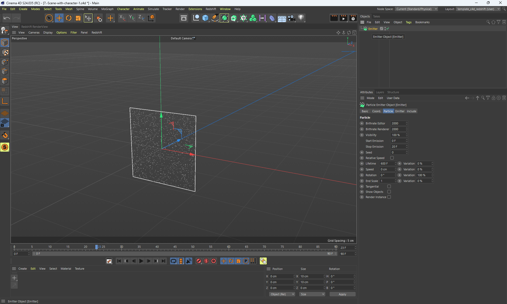Select the Scale tool icon
Screen dimensions: 507x304
point(78,18)
